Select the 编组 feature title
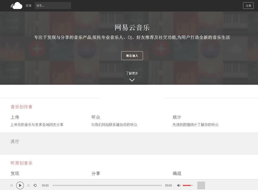 (177, 173)
